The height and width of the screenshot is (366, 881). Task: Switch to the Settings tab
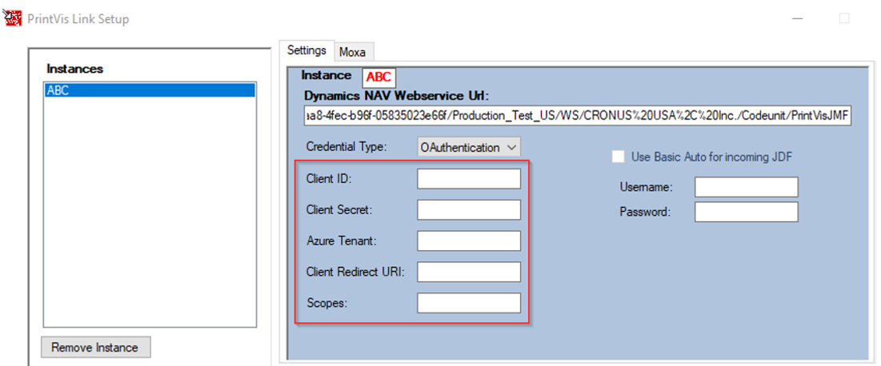click(306, 50)
